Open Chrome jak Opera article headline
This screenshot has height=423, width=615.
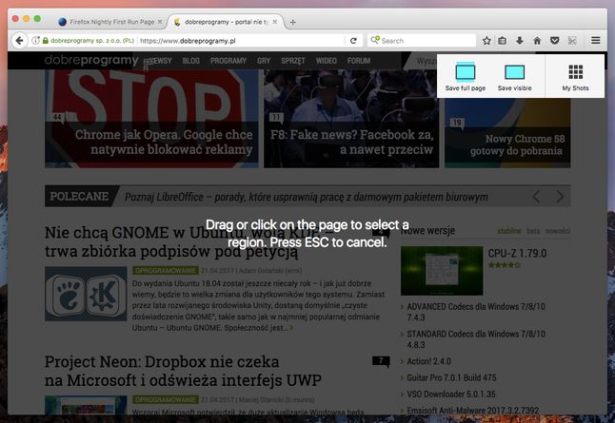tap(164, 142)
